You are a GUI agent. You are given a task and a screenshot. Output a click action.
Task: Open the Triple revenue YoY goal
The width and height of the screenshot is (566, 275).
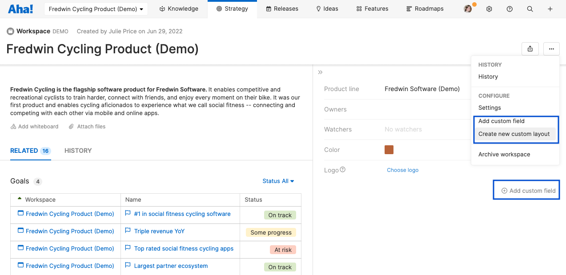(159, 231)
